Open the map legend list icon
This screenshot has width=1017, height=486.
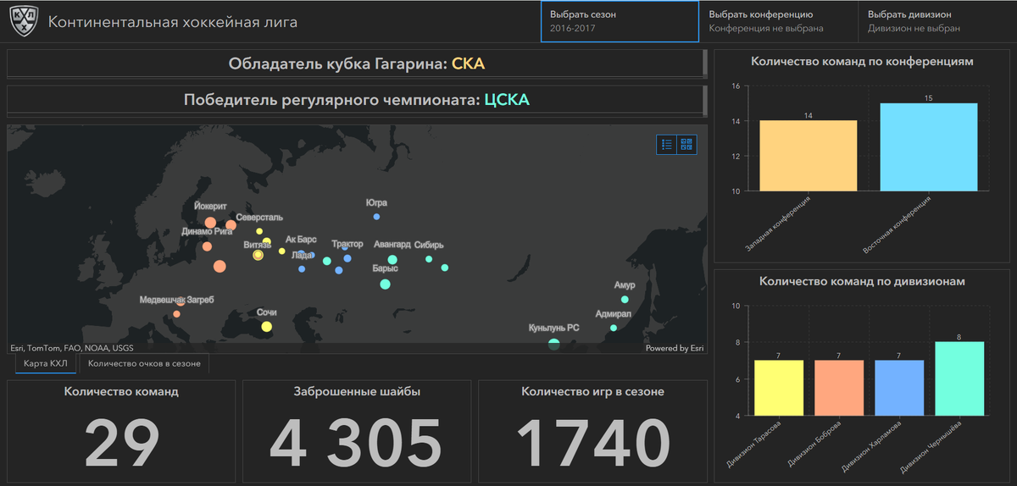click(667, 145)
